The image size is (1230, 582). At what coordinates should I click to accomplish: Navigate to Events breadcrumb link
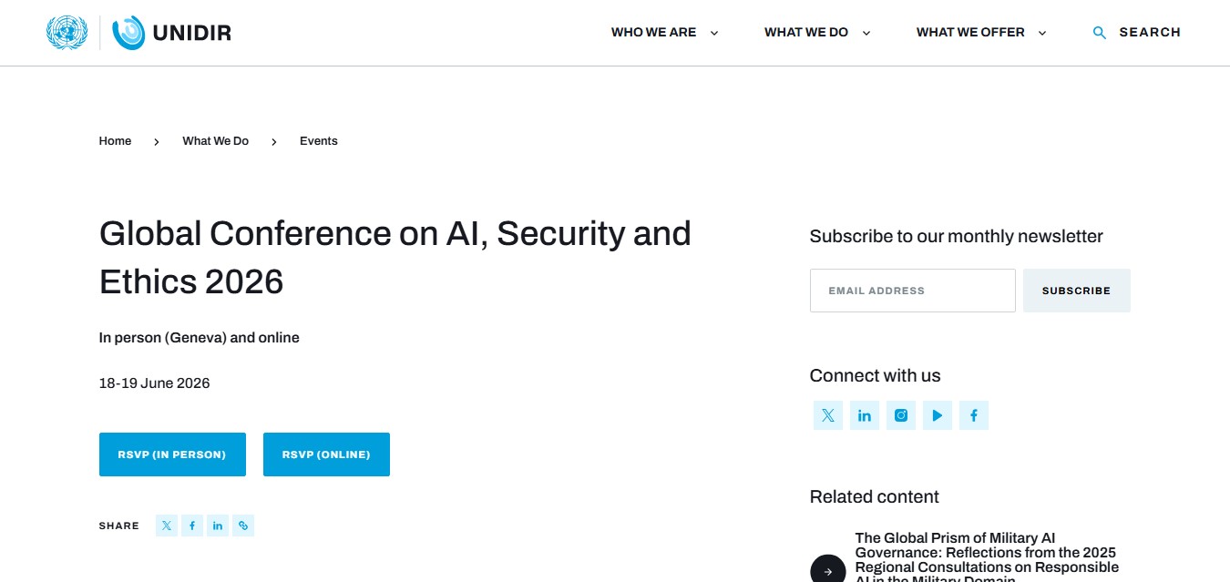click(x=319, y=141)
